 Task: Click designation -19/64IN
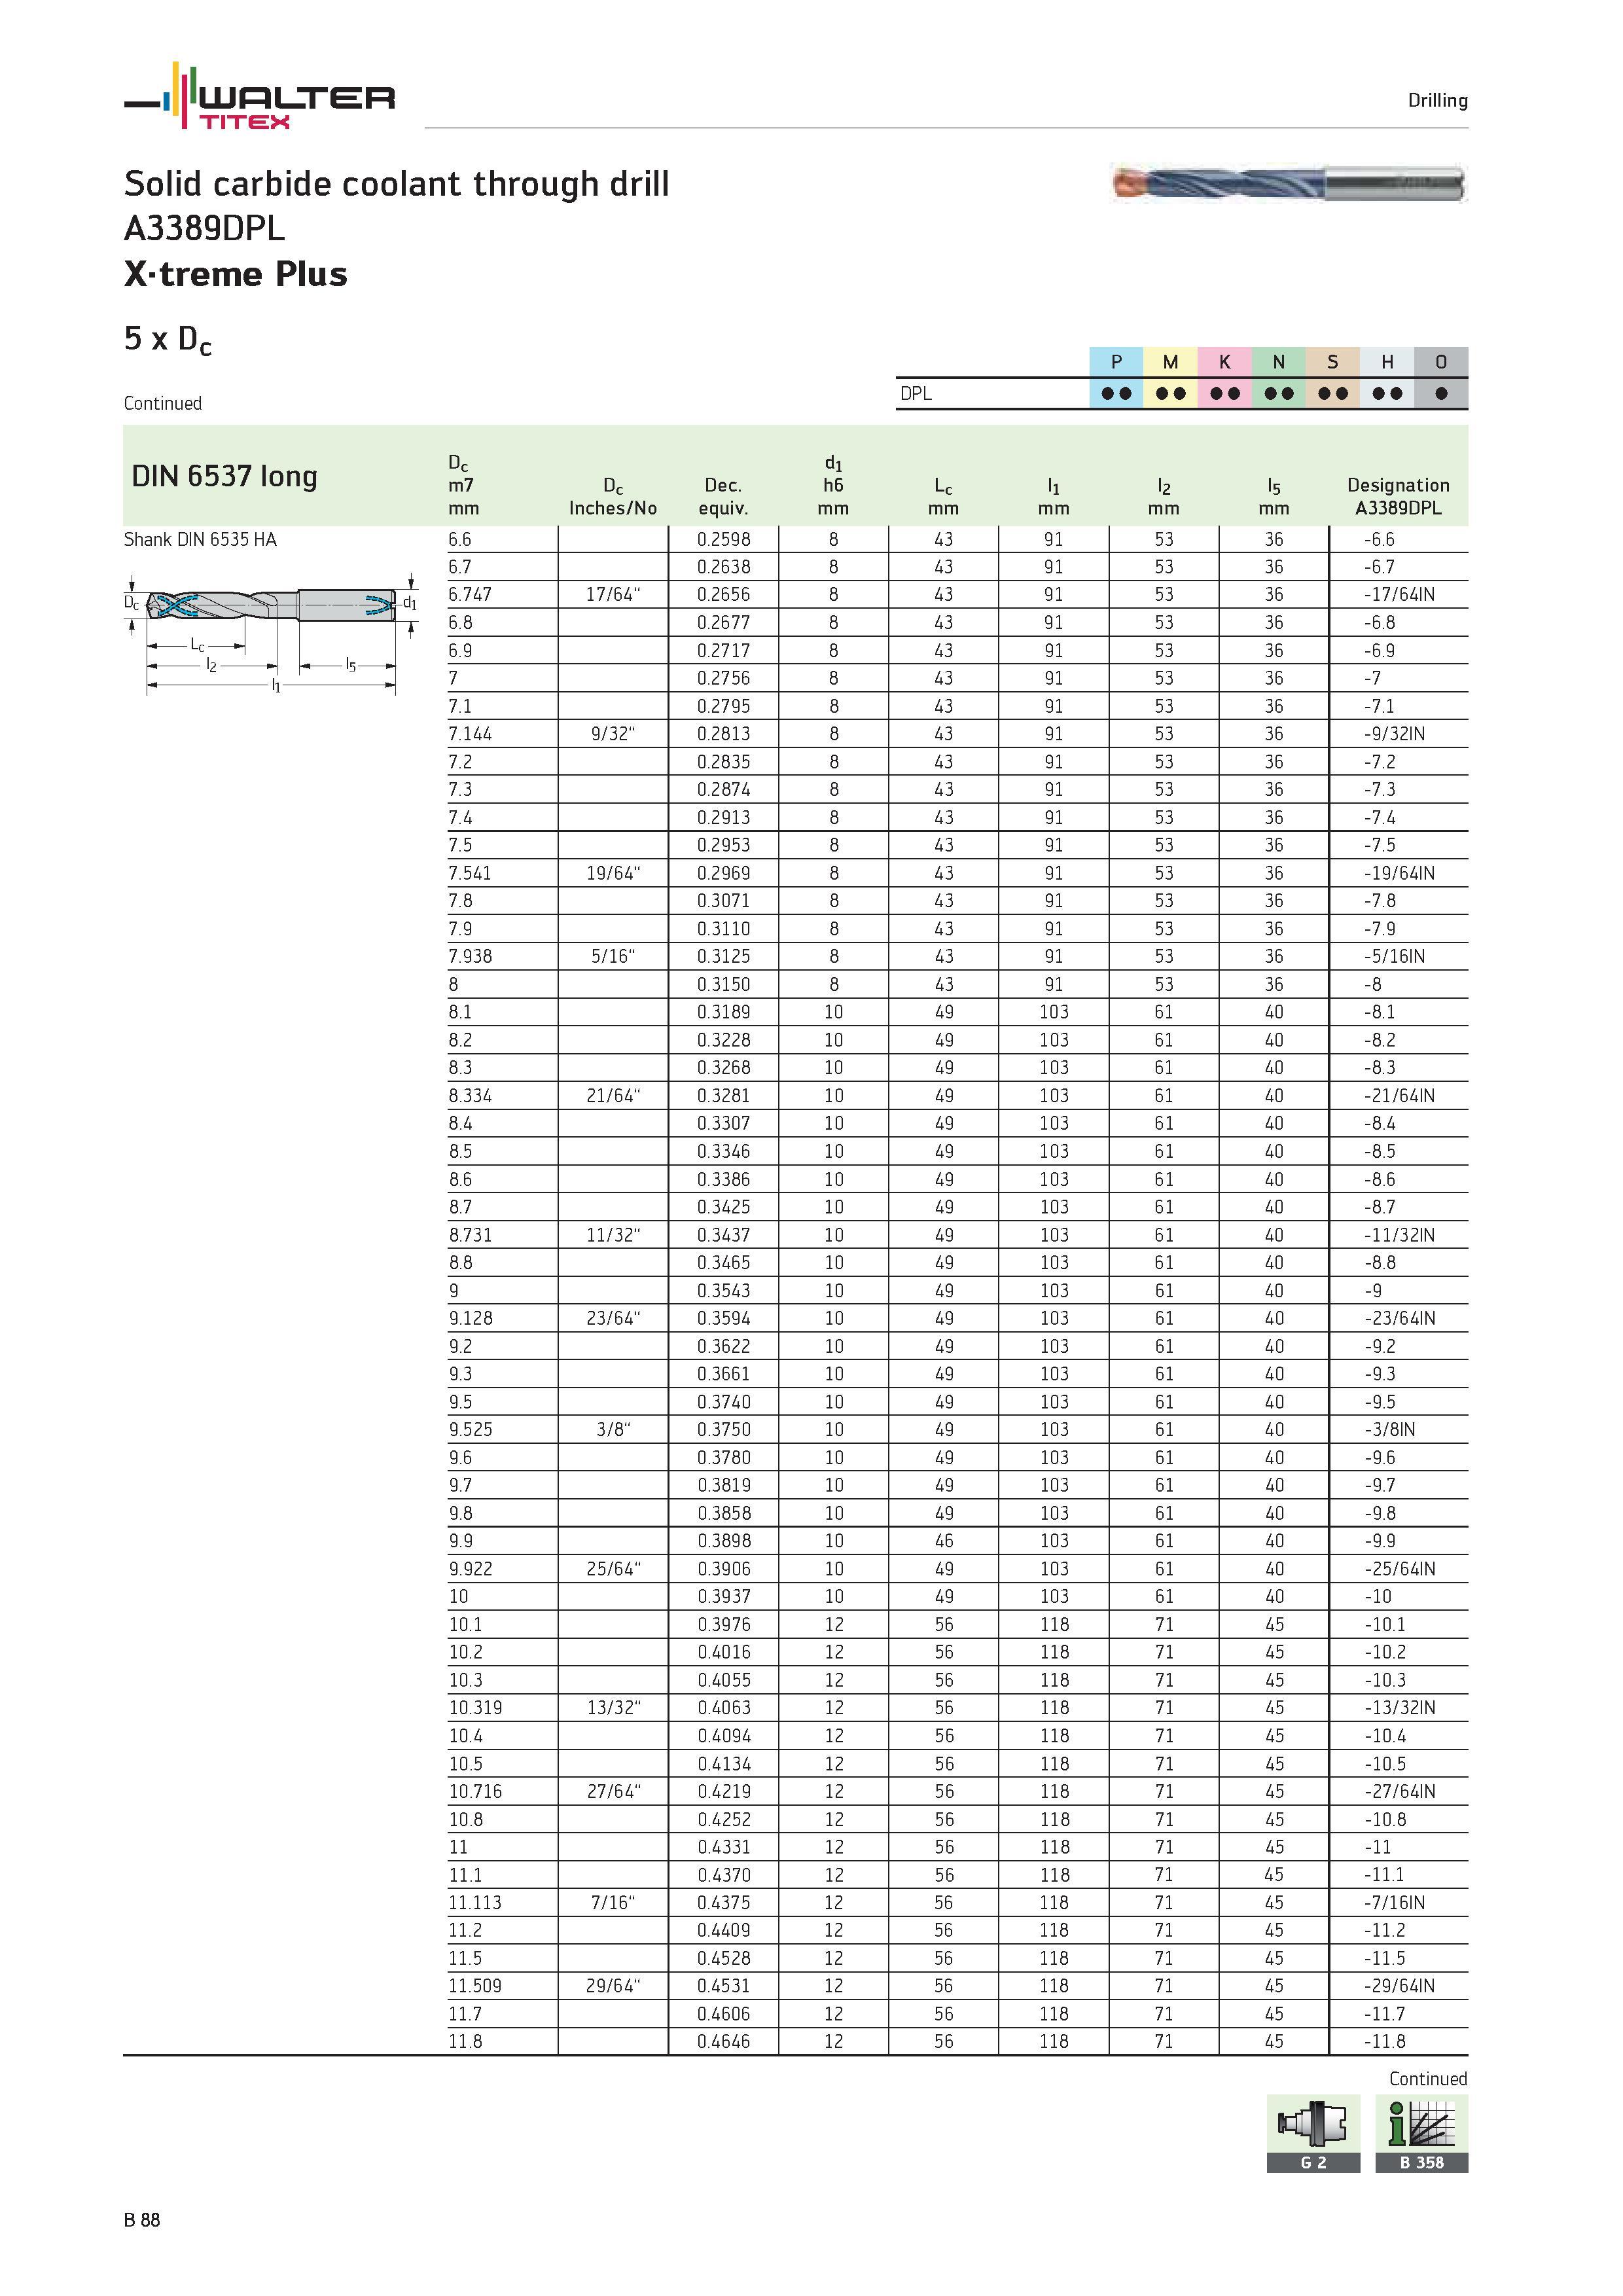coord(1399,873)
